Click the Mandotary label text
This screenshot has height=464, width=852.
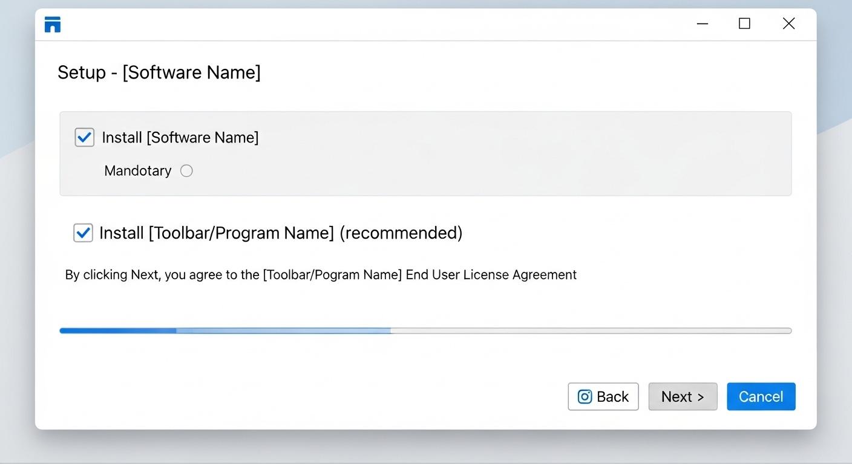137,171
